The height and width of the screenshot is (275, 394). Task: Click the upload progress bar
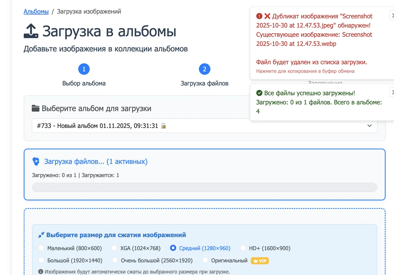(204, 187)
